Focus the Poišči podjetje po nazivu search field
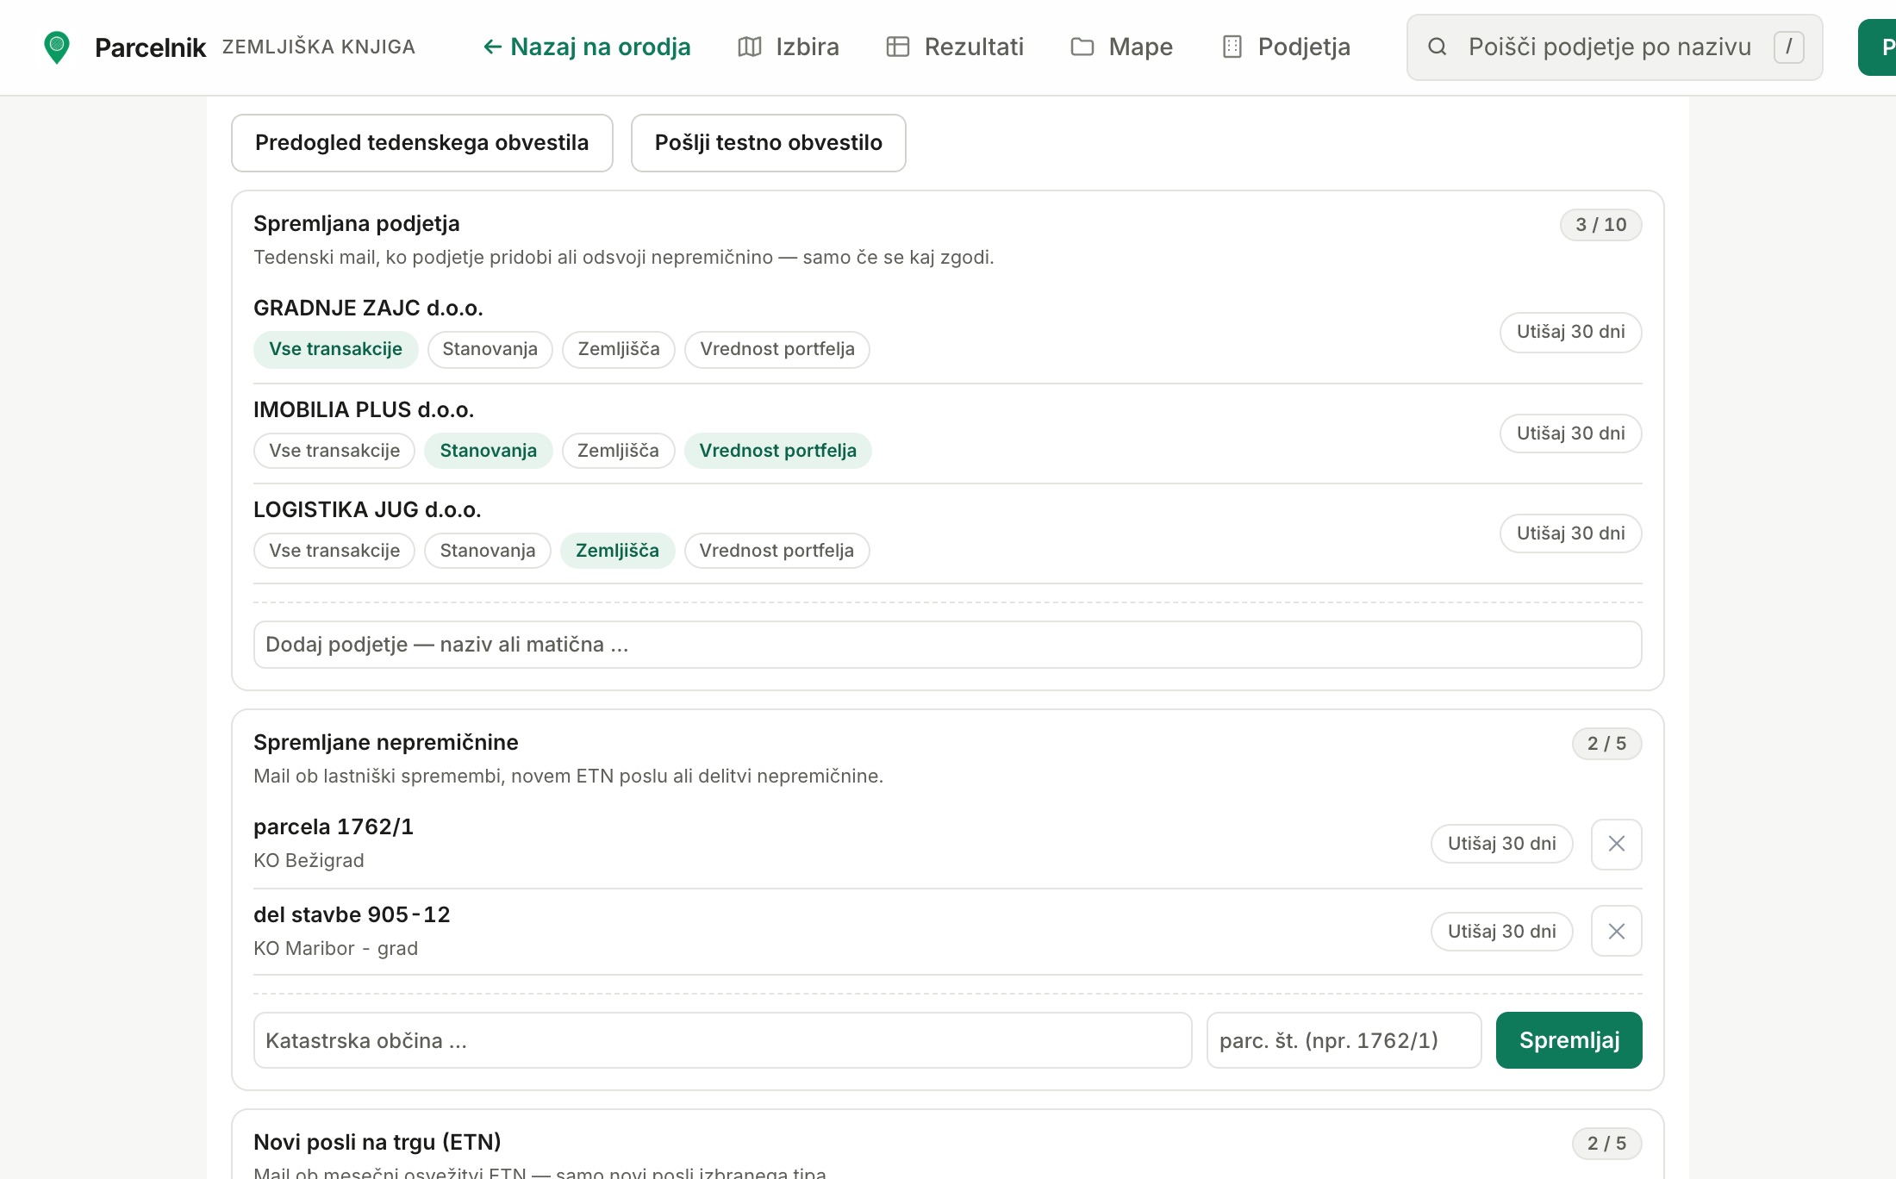 1615,47
